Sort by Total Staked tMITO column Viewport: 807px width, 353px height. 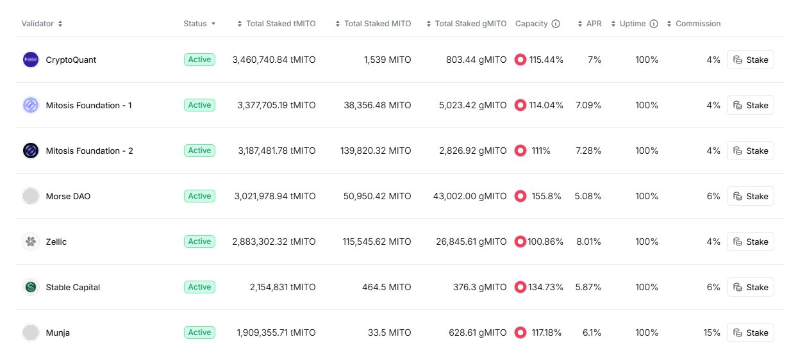tap(276, 24)
